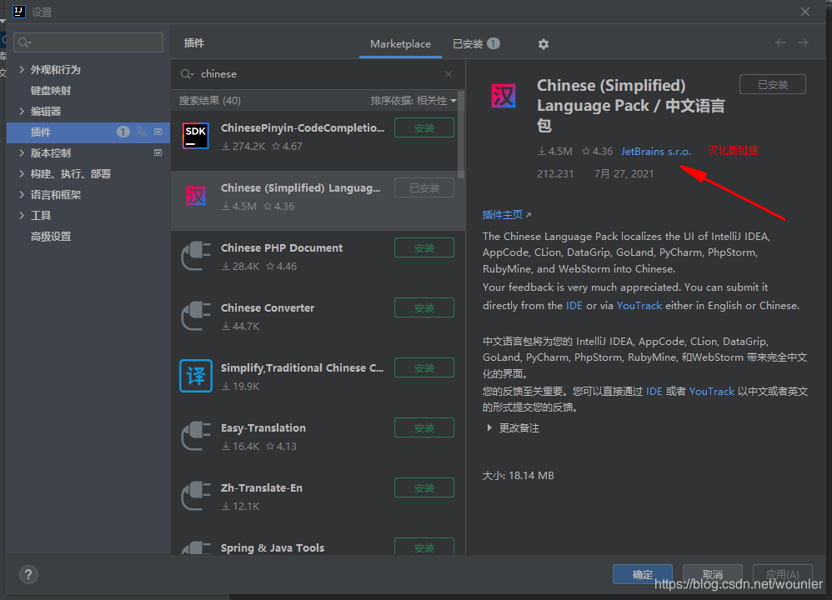The image size is (832, 600).
Task: Click the plugin list vertical scrollbar
Action: [460, 135]
